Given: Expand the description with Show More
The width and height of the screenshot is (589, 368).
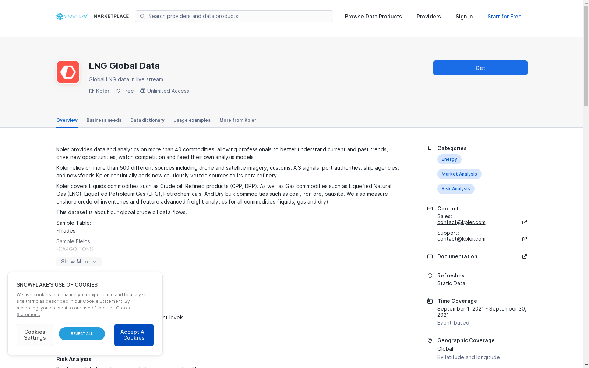Looking at the screenshot, I should pyautogui.click(x=79, y=262).
